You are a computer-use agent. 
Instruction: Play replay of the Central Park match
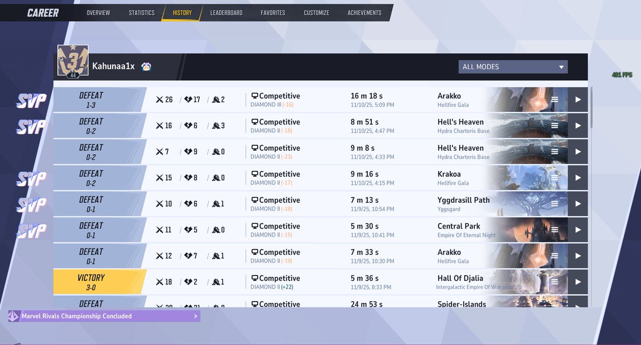coord(577,230)
